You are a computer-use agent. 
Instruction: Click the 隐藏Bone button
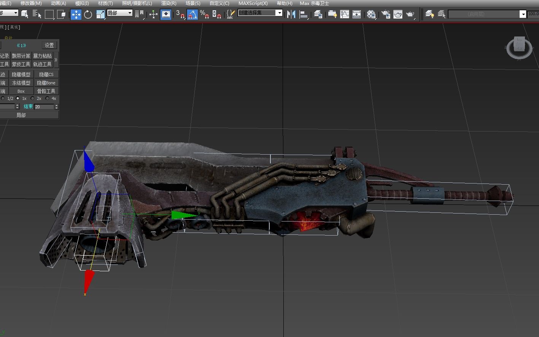pyautogui.click(x=46, y=83)
